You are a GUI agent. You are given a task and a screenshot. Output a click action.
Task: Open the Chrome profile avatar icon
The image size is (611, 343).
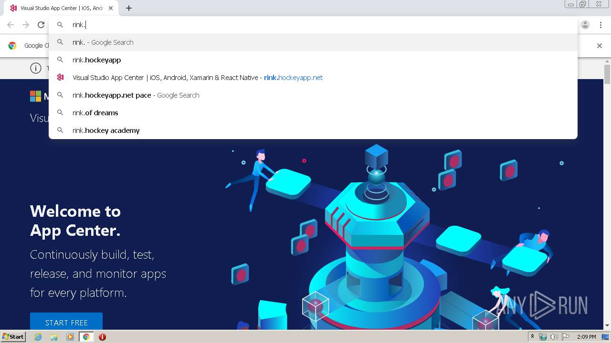point(585,25)
